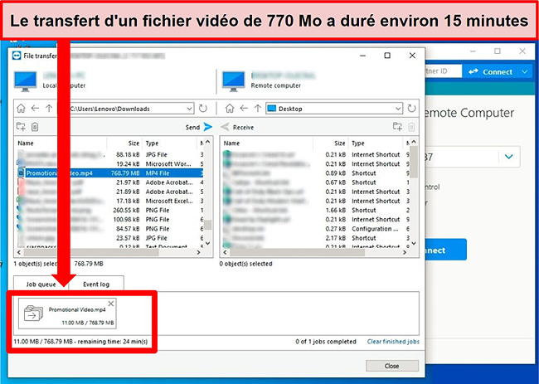Expand the partner ID dropdown in TeamViewer window

[509, 157]
